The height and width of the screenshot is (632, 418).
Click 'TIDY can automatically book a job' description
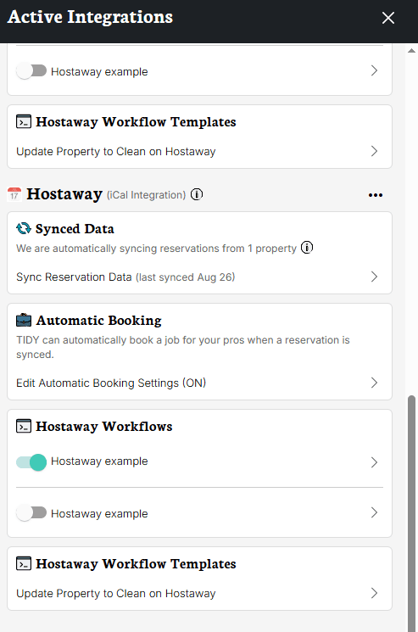pyautogui.click(x=183, y=347)
